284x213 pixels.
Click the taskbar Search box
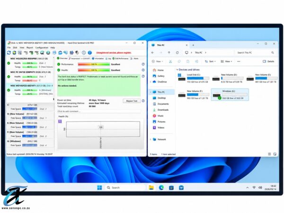tap(125, 187)
